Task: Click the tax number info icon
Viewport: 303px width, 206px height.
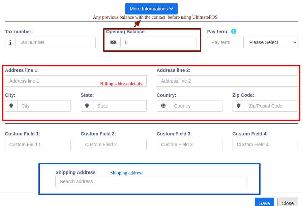Action: (x=10, y=42)
